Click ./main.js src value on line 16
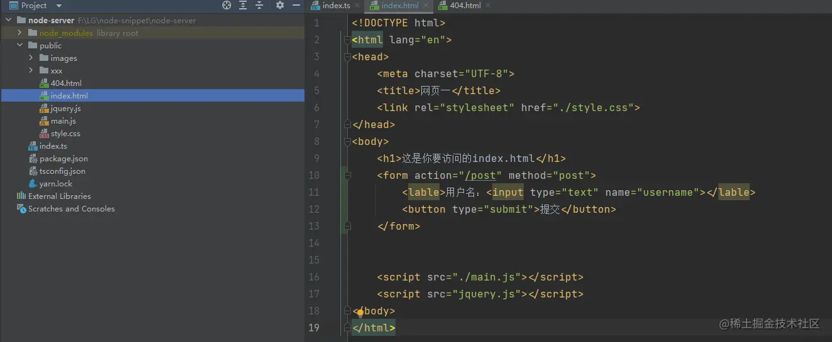Image resolution: width=832 pixels, height=342 pixels. point(487,277)
